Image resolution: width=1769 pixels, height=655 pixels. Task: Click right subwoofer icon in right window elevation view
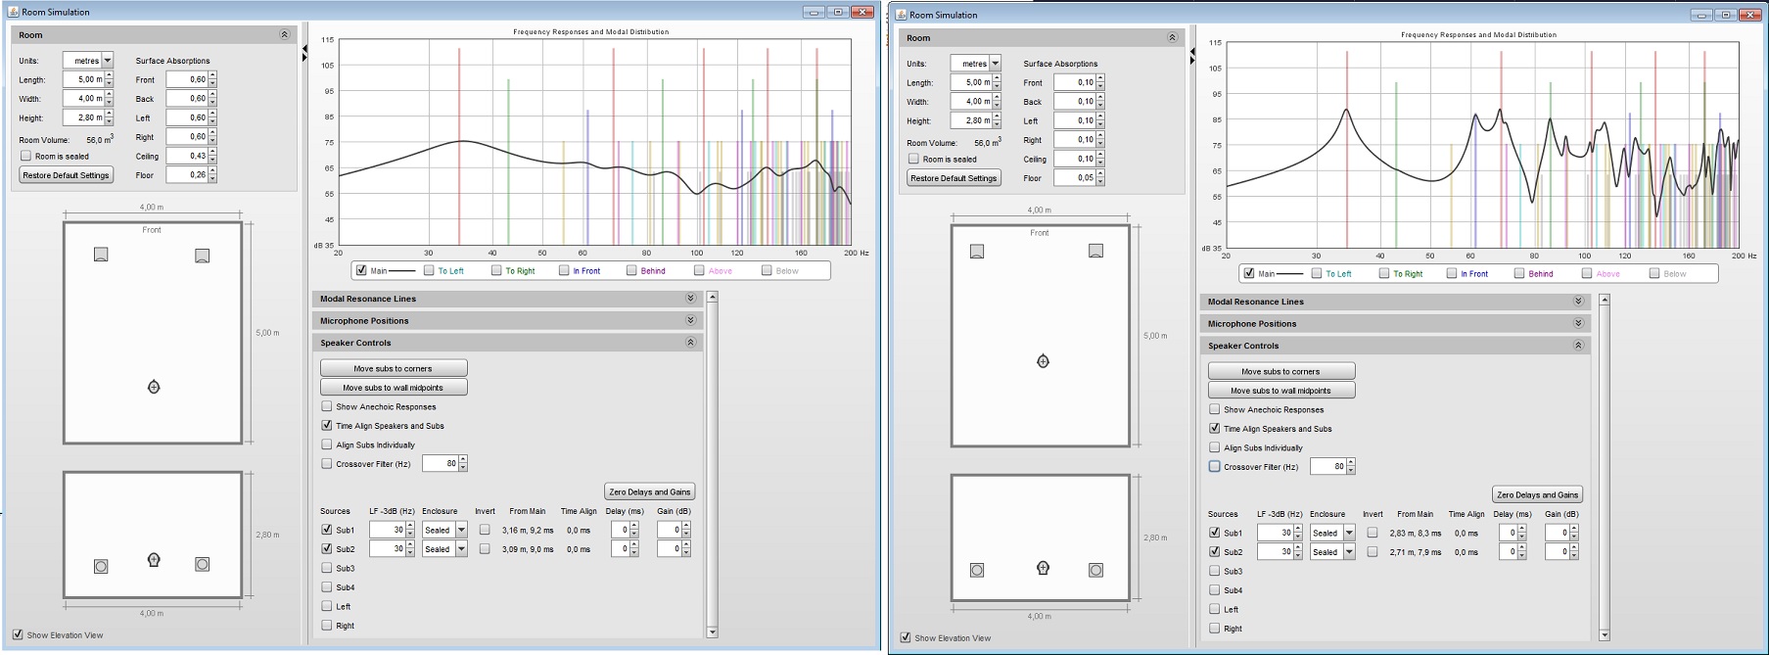(1095, 570)
